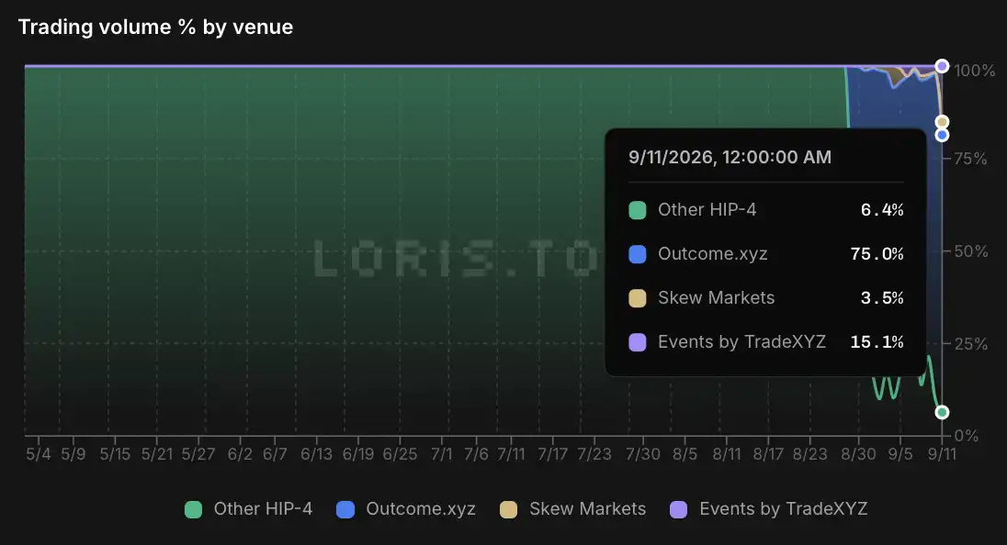Click the "15.1%" value in the tooltip
Screen dimensions: 1007x545
(x=877, y=342)
